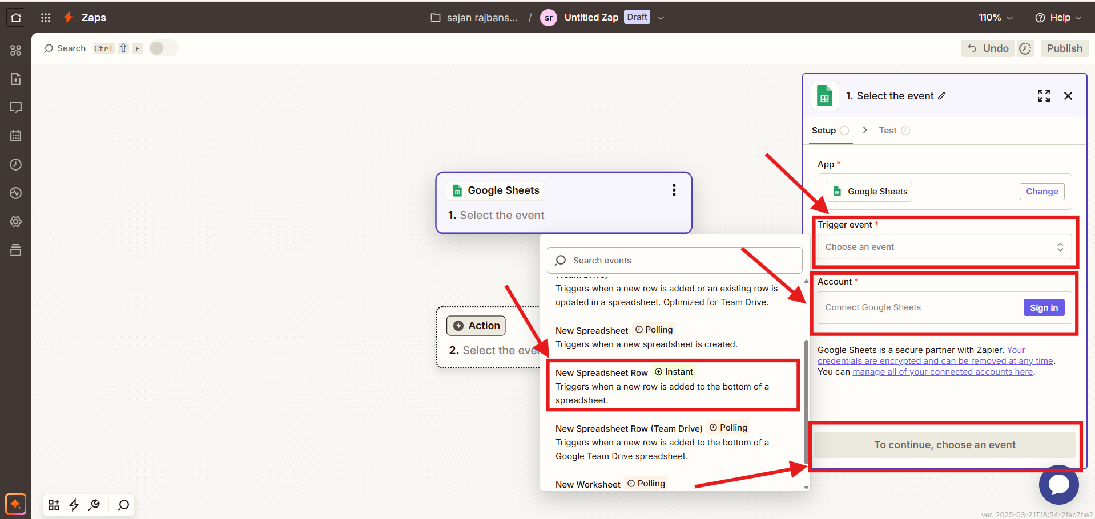The image size is (1095, 519).
Task: Open the chat support bubble
Action: coord(1058,485)
